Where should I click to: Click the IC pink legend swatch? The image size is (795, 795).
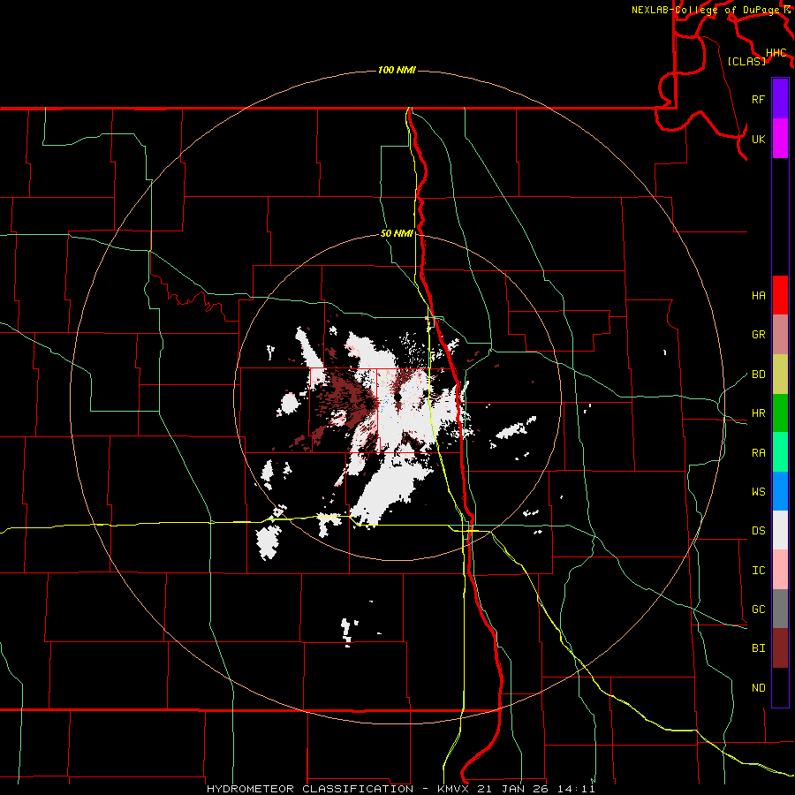coord(780,570)
